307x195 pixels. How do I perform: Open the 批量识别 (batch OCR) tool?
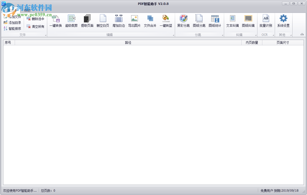(x=266, y=21)
